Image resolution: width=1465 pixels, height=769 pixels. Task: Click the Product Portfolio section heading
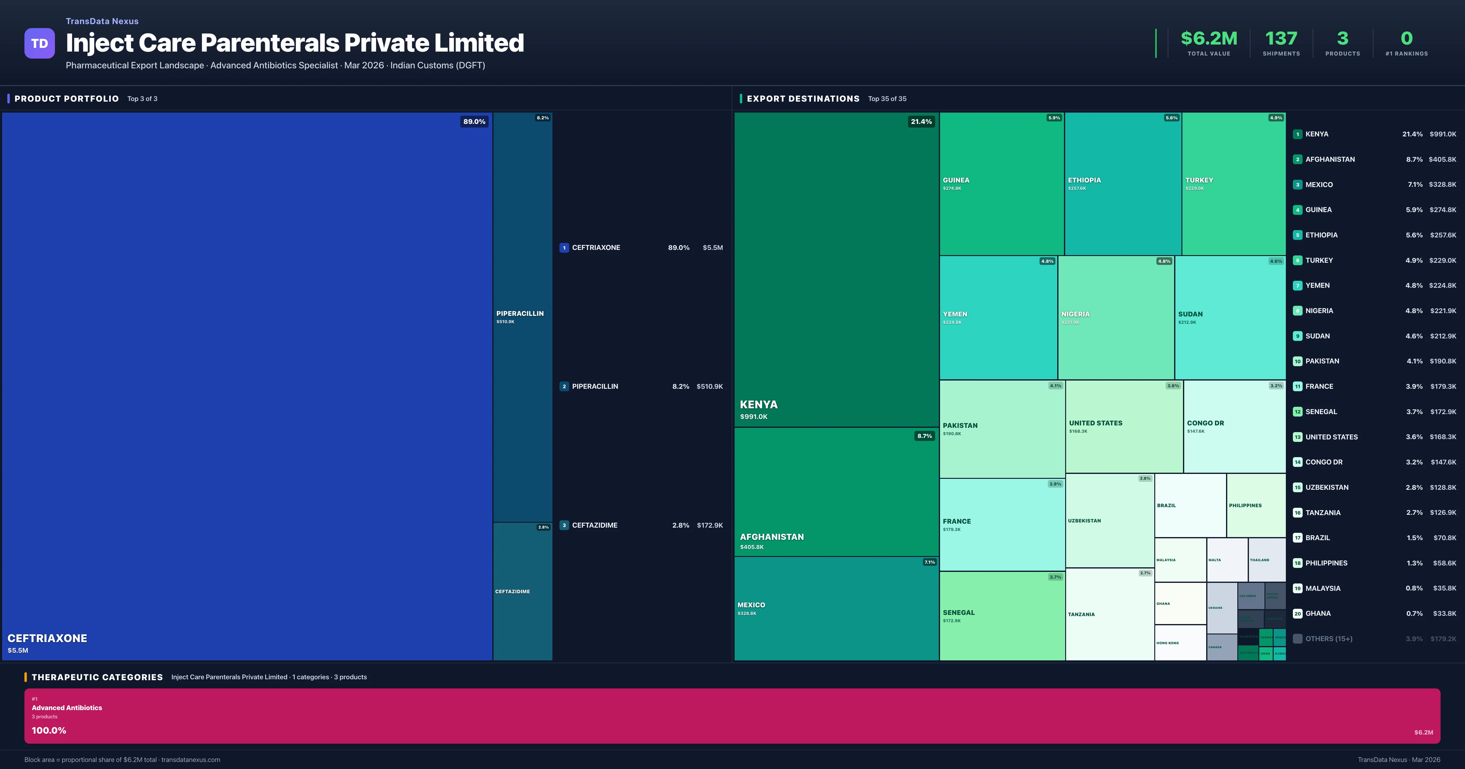(x=67, y=98)
